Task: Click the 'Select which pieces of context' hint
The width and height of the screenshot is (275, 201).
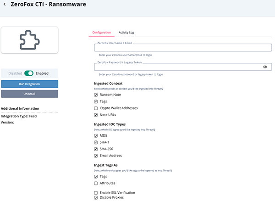Action: (128, 89)
